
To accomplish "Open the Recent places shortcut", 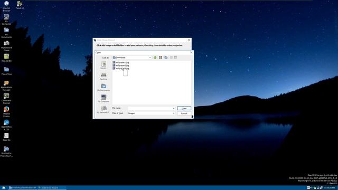I will [104, 65].
